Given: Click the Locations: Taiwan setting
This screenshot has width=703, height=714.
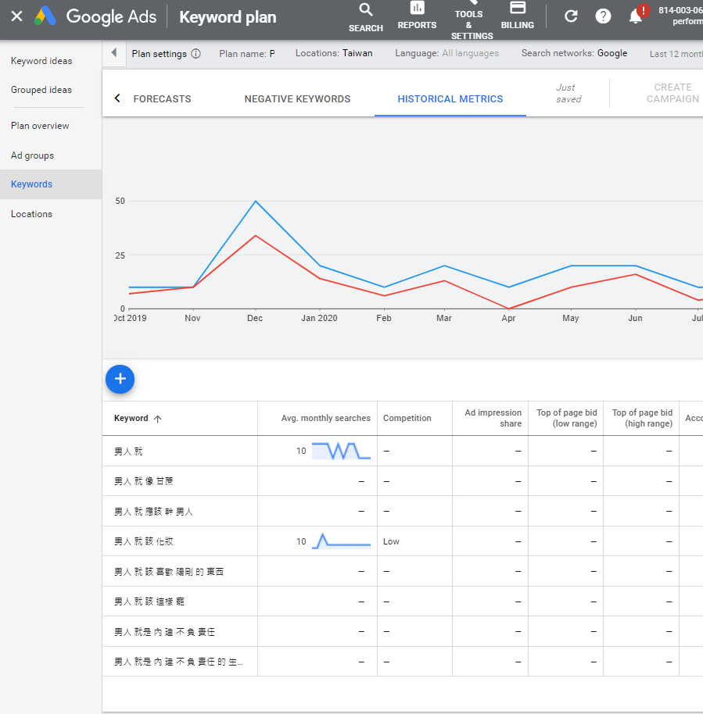Looking at the screenshot, I should 334,53.
